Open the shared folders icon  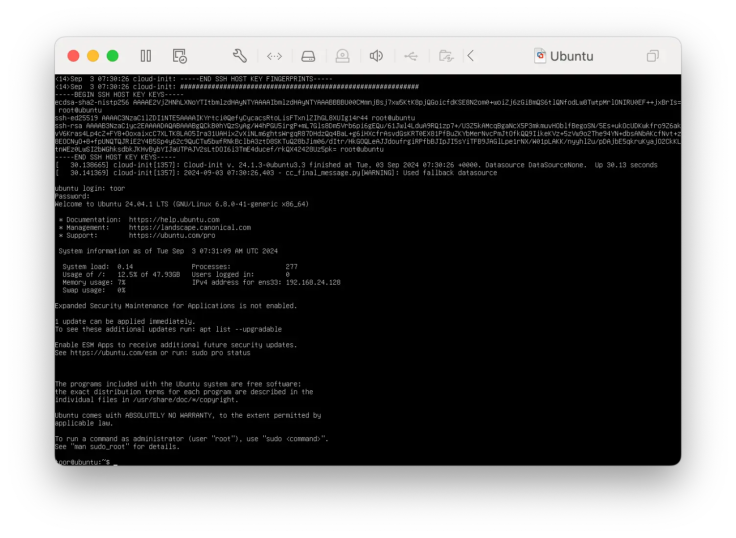tap(446, 56)
